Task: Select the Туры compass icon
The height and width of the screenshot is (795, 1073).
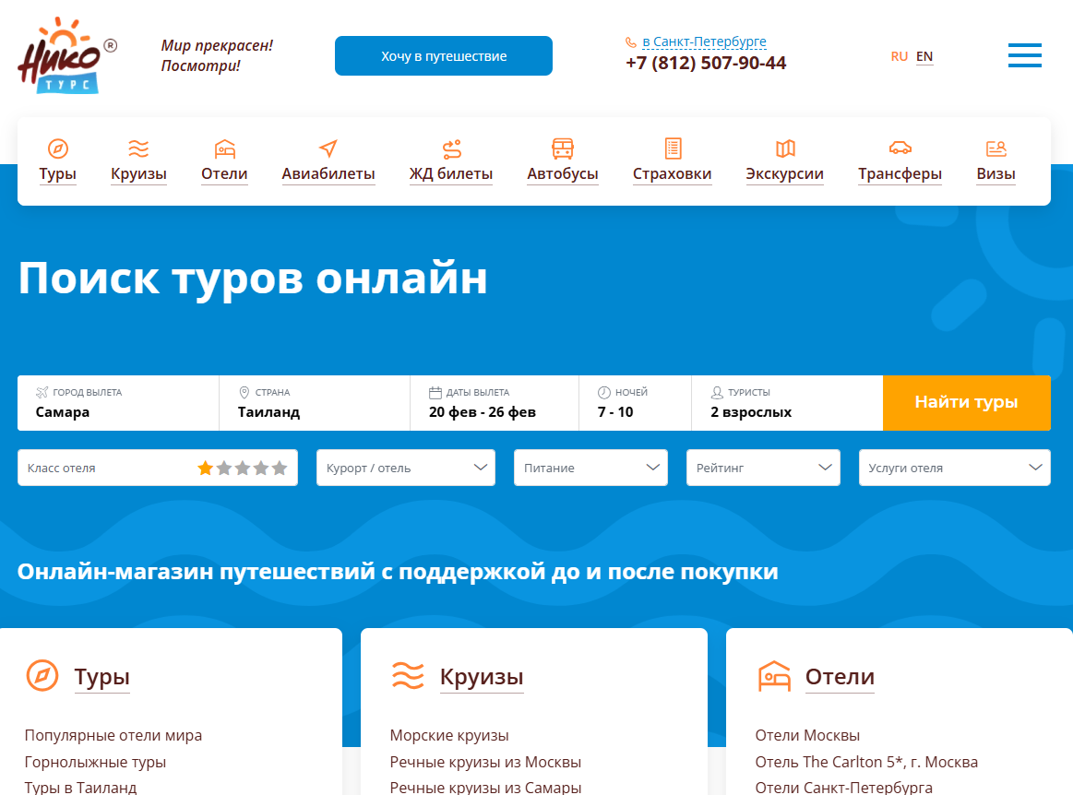Action: click(x=57, y=147)
